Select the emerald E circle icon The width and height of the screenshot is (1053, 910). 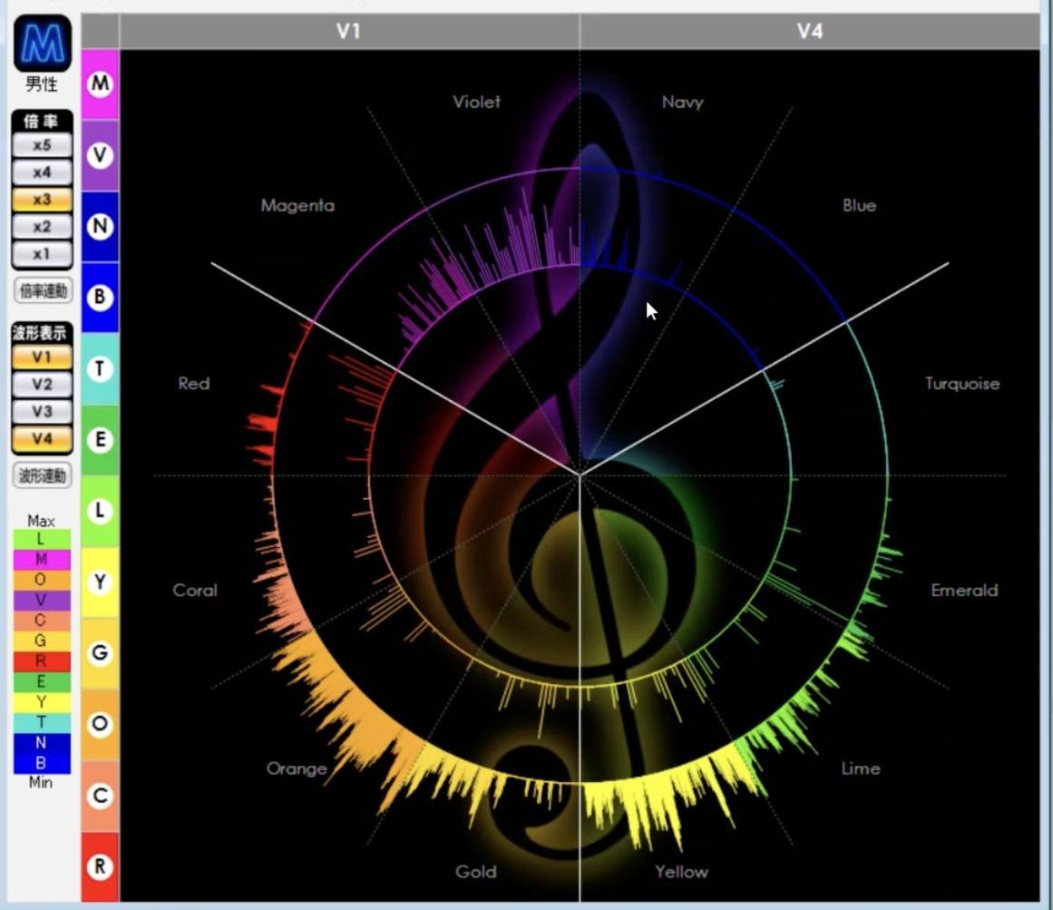tap(100, 440)
